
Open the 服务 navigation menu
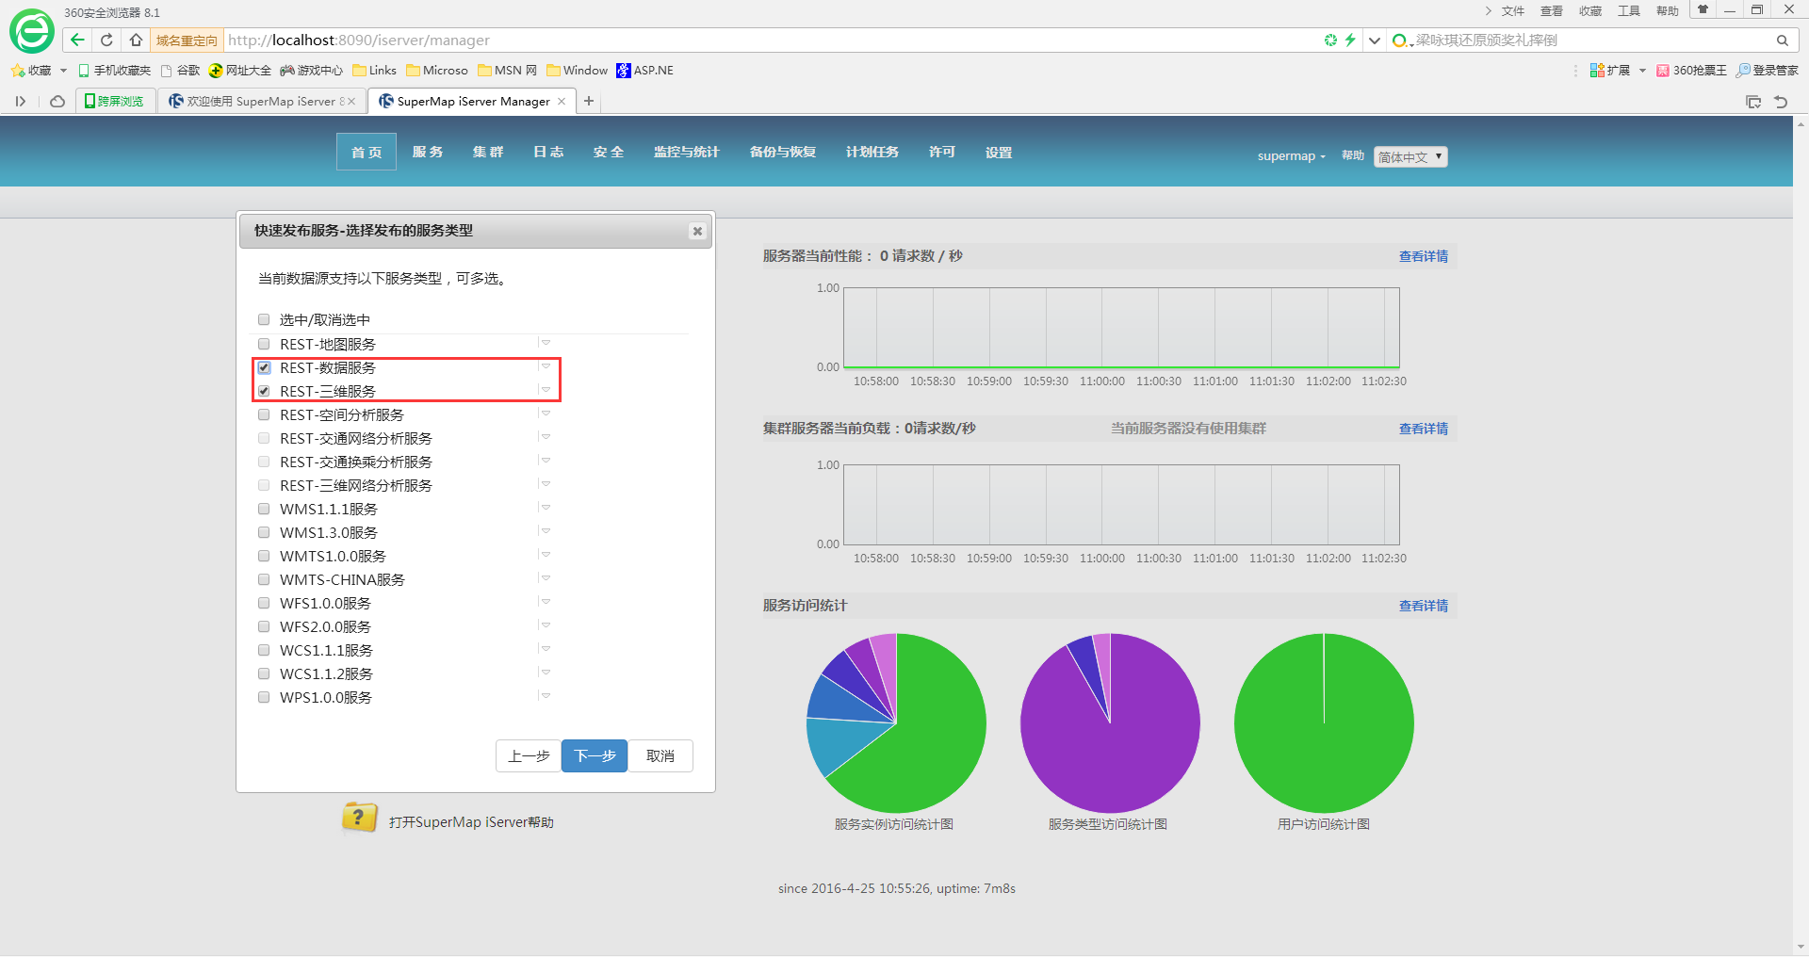(428, 152)
